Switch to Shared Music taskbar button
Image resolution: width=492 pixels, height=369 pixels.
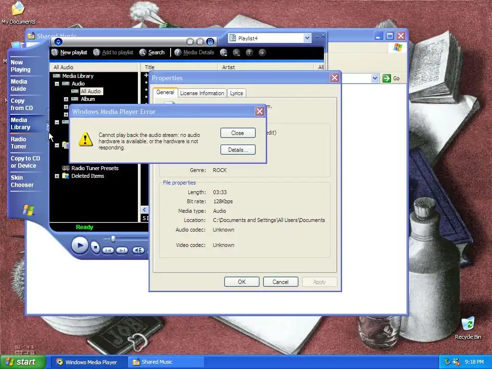click(x=166, y=362)
